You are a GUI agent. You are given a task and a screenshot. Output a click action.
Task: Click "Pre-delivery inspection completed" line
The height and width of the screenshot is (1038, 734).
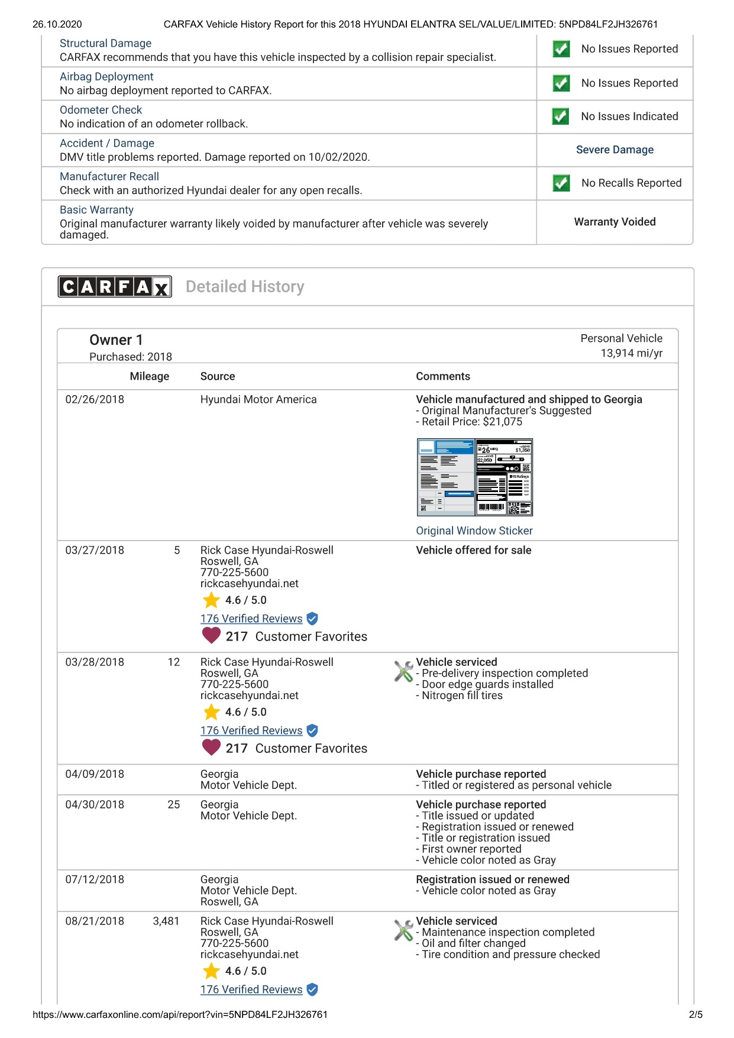(x=502, y=674)
